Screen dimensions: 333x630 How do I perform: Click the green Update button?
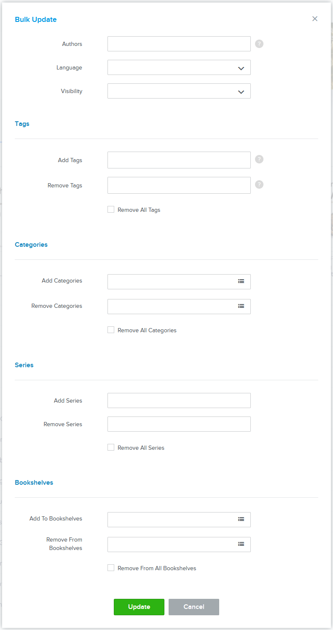[x=139, y=607]
